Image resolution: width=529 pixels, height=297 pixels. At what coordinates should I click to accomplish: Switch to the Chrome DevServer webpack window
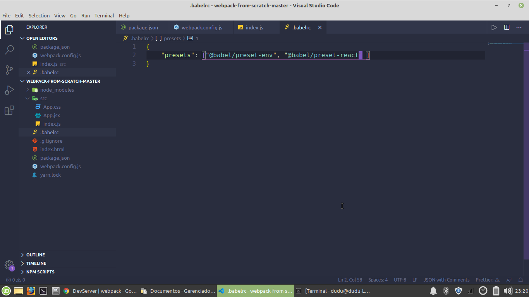coord(100,291)
